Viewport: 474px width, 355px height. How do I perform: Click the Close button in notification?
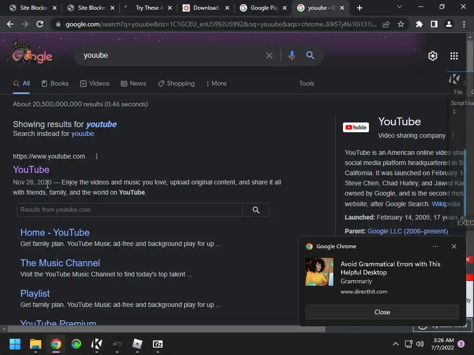pyautogui.click(x=382, y=312)
